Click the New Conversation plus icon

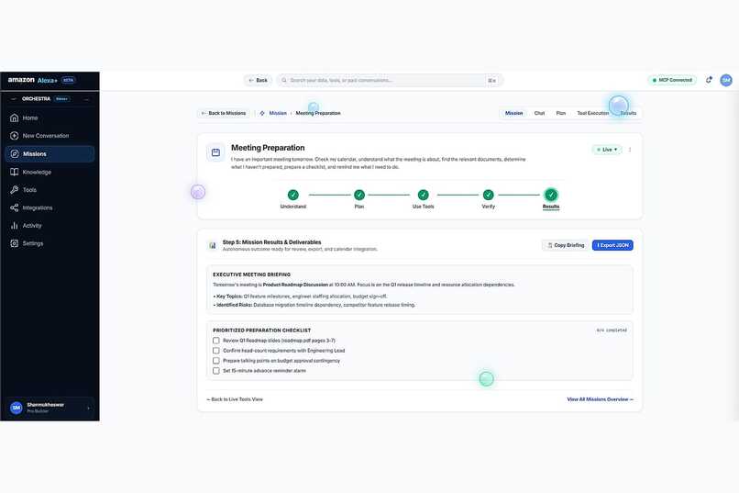click(x=14, y=136)
